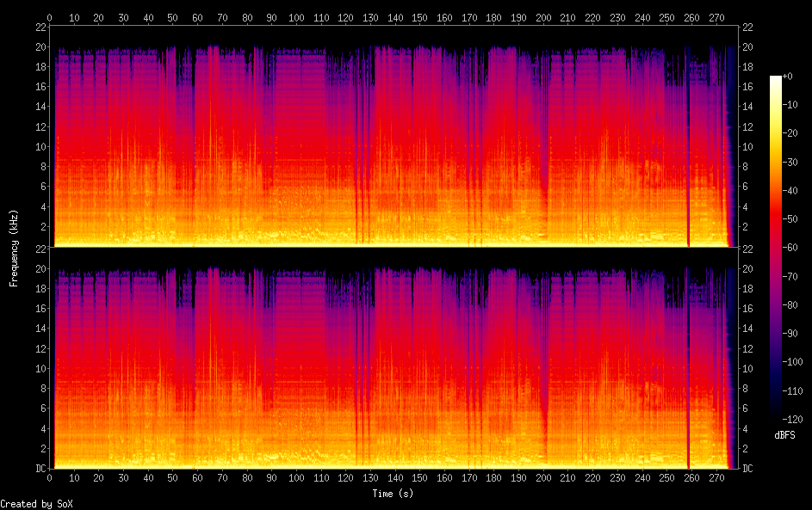Click the "Time (s)" axis label

point(394,494)
